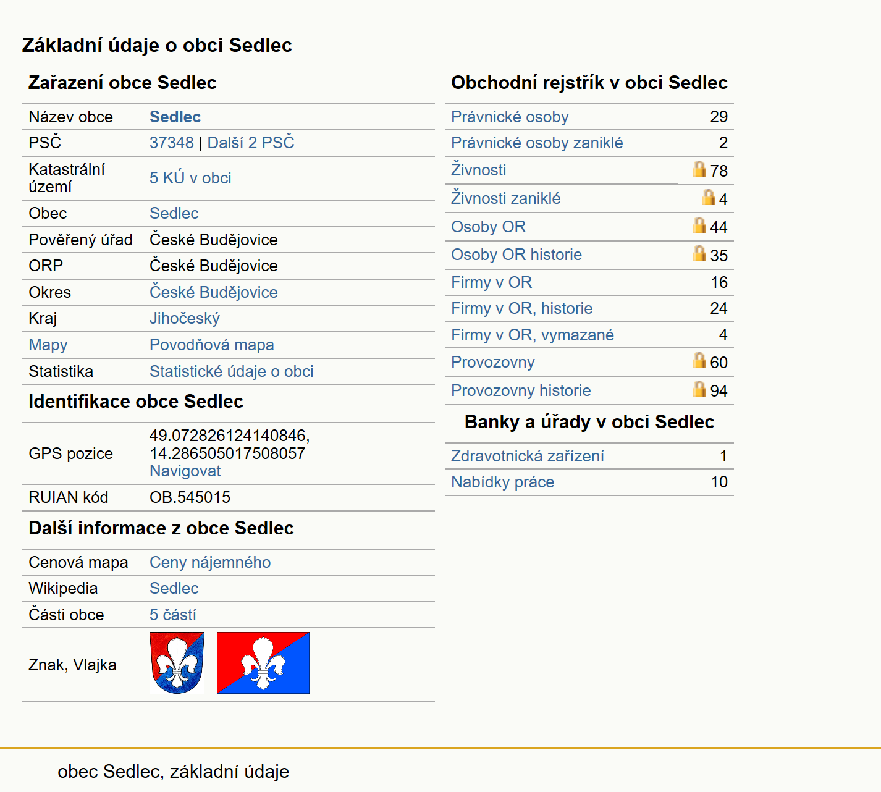Viewport: 881px width, 792px height.
Task: Click the lock icon beside Živnosti count
Action: coord(699,169)
